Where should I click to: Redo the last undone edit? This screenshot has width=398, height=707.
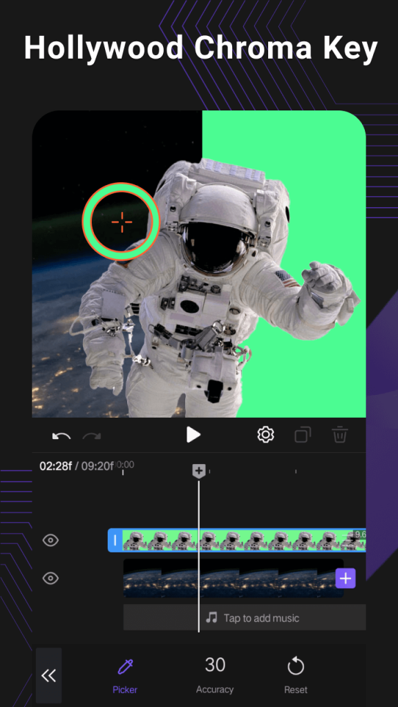tap(92, 436)
